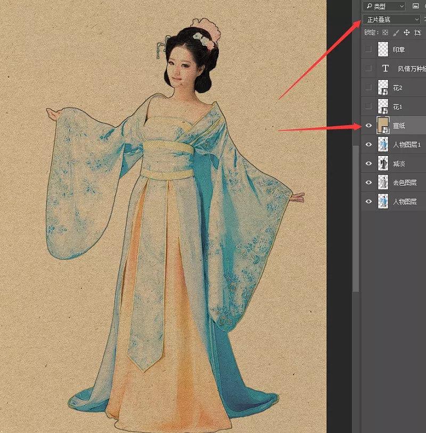
Task: Show the 印章 layer
Action: [x=368, y=49]
